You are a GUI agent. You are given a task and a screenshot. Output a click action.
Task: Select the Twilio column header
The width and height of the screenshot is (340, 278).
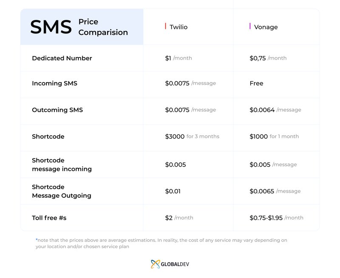[x=178, y=27]
